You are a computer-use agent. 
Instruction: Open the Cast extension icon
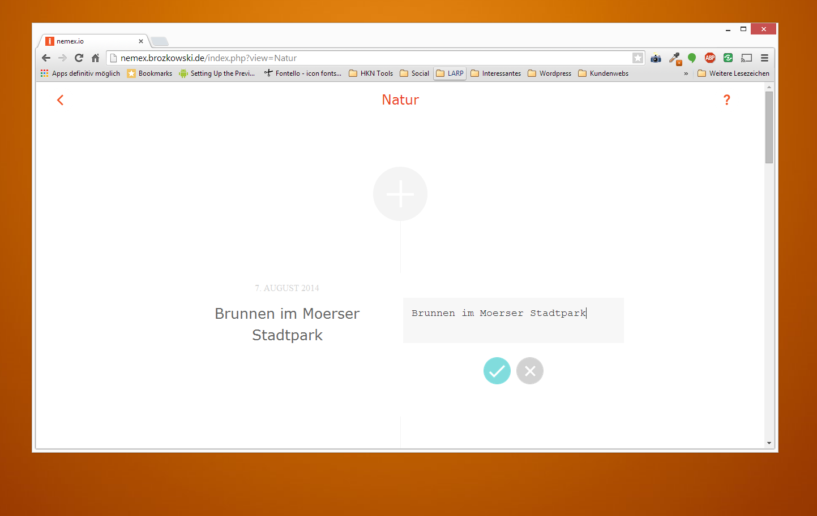point(746,58)
